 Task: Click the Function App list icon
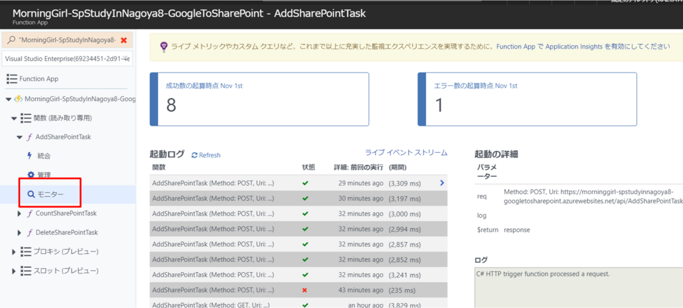12,78
